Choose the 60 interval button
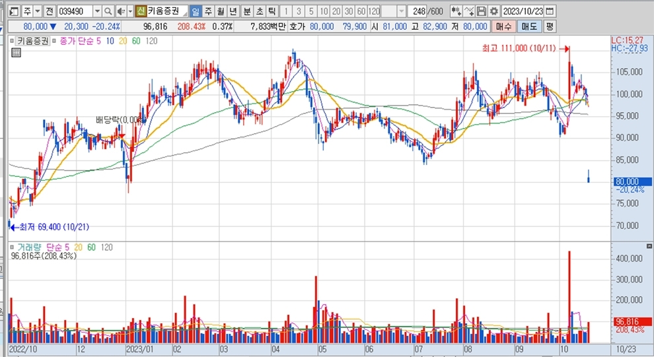The image size is (654, 357). pos(361,11)
